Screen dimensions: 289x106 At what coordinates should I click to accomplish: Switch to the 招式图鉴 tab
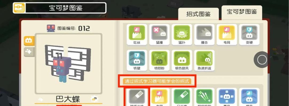point(198,14)
